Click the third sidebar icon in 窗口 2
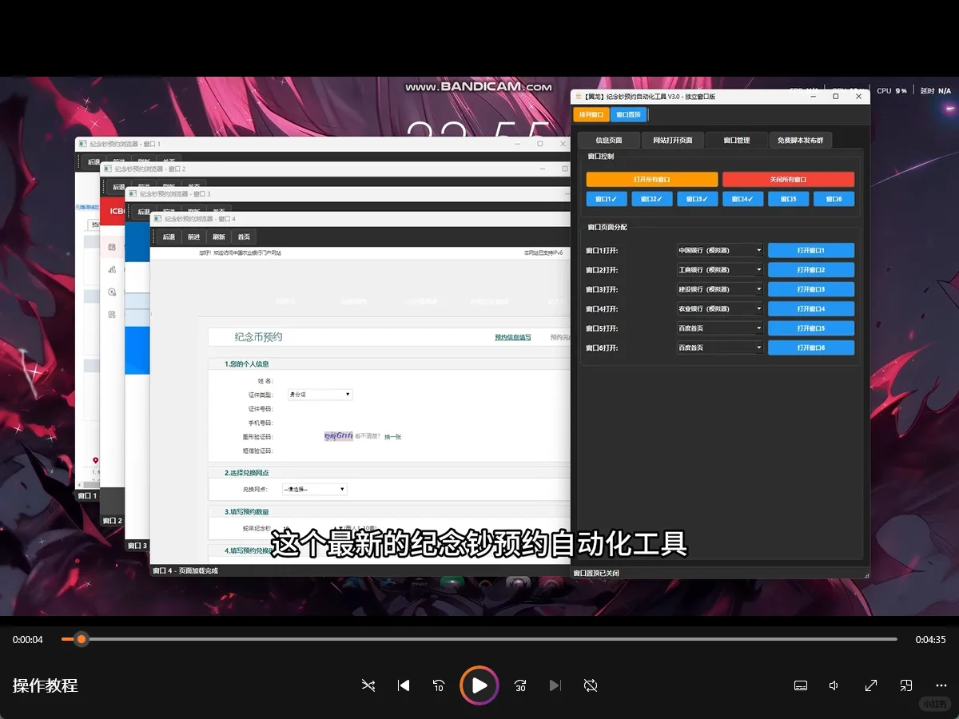 tap(112, 292)
